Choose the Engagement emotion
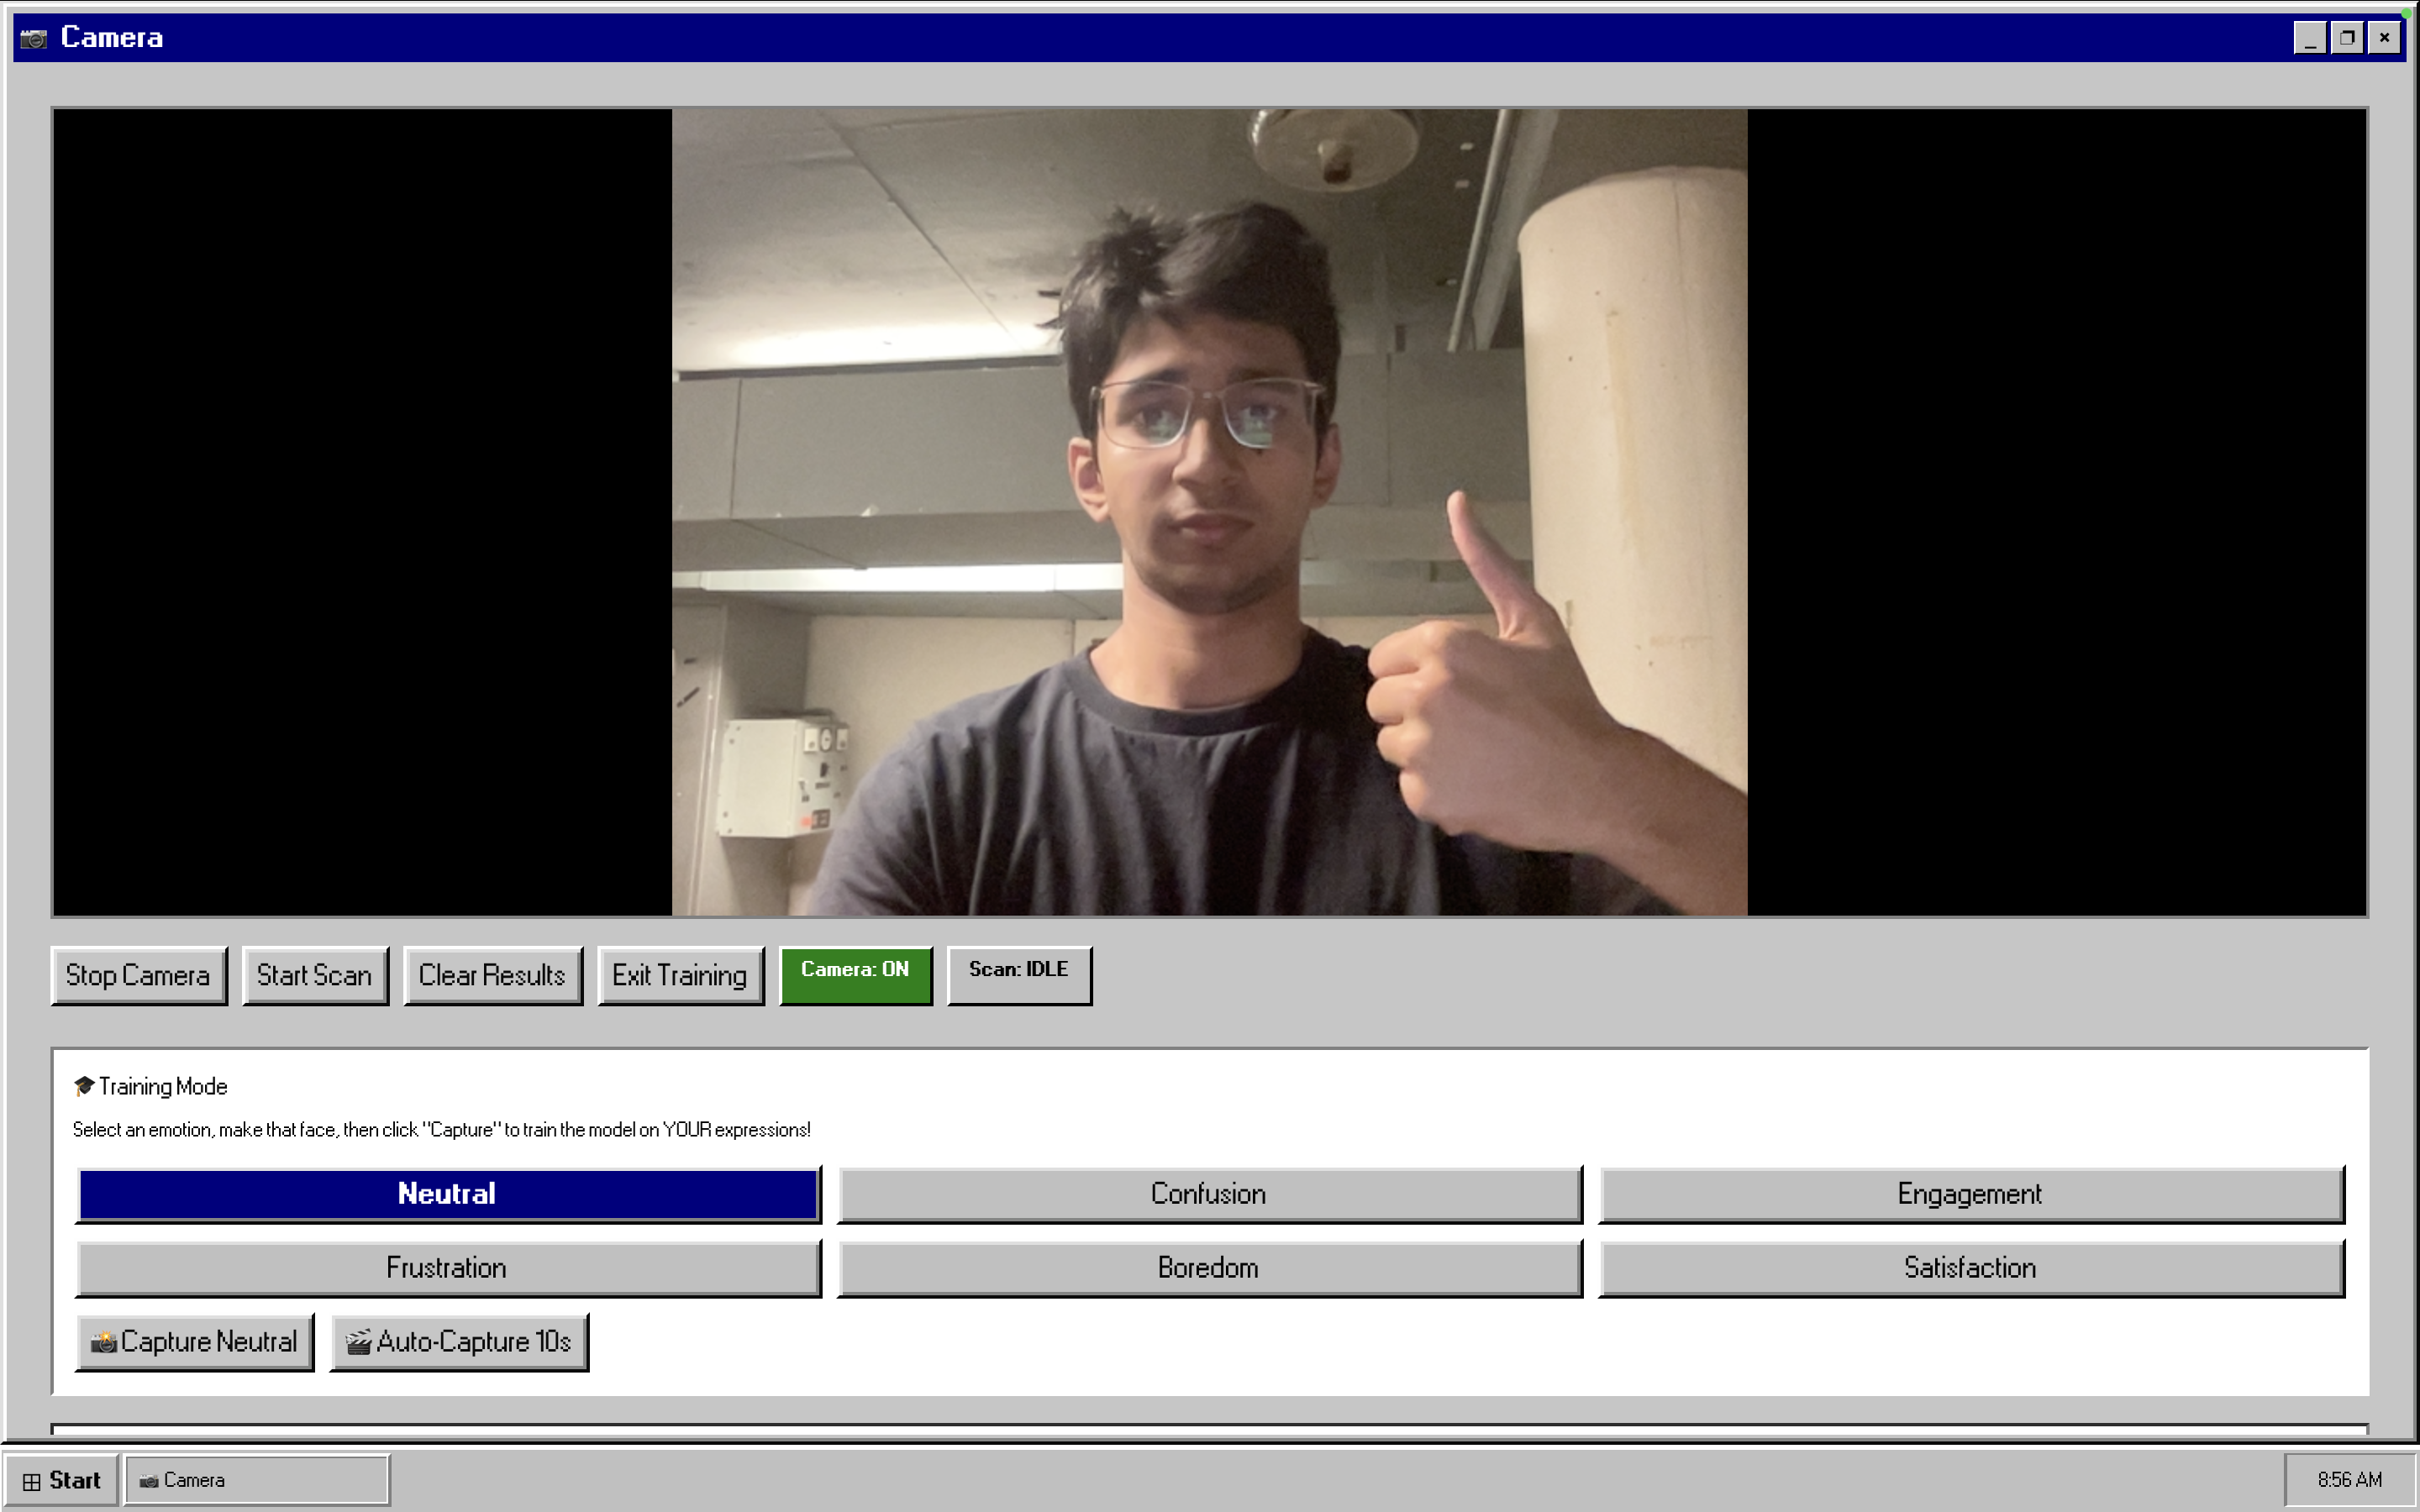 pyautogui.click(x=1970, y=1194)
